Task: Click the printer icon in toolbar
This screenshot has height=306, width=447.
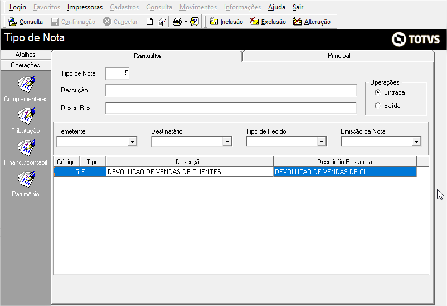Action: pyautogui.click(x=177, y=22)
